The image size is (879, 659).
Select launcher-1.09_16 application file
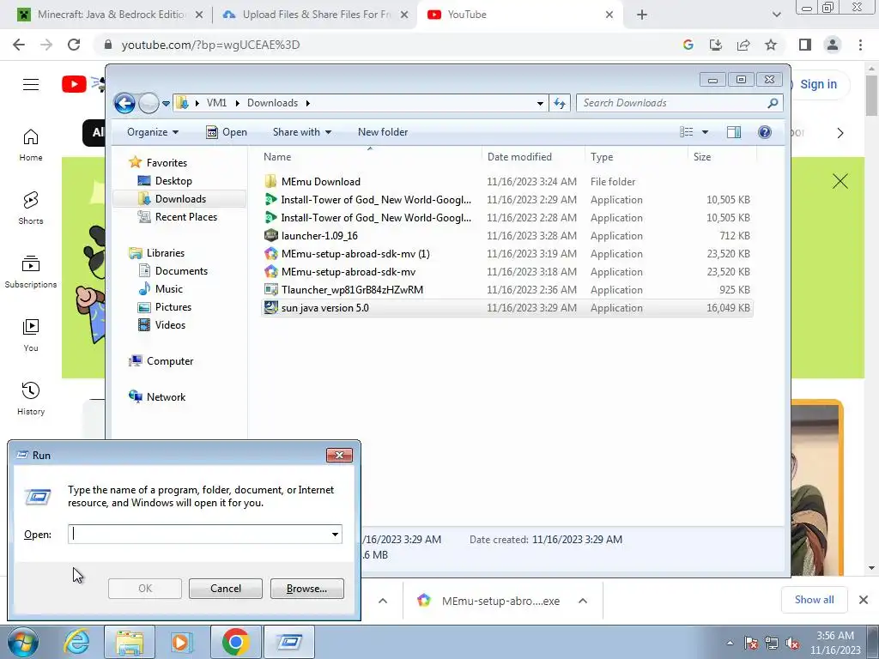pos(319,236)
